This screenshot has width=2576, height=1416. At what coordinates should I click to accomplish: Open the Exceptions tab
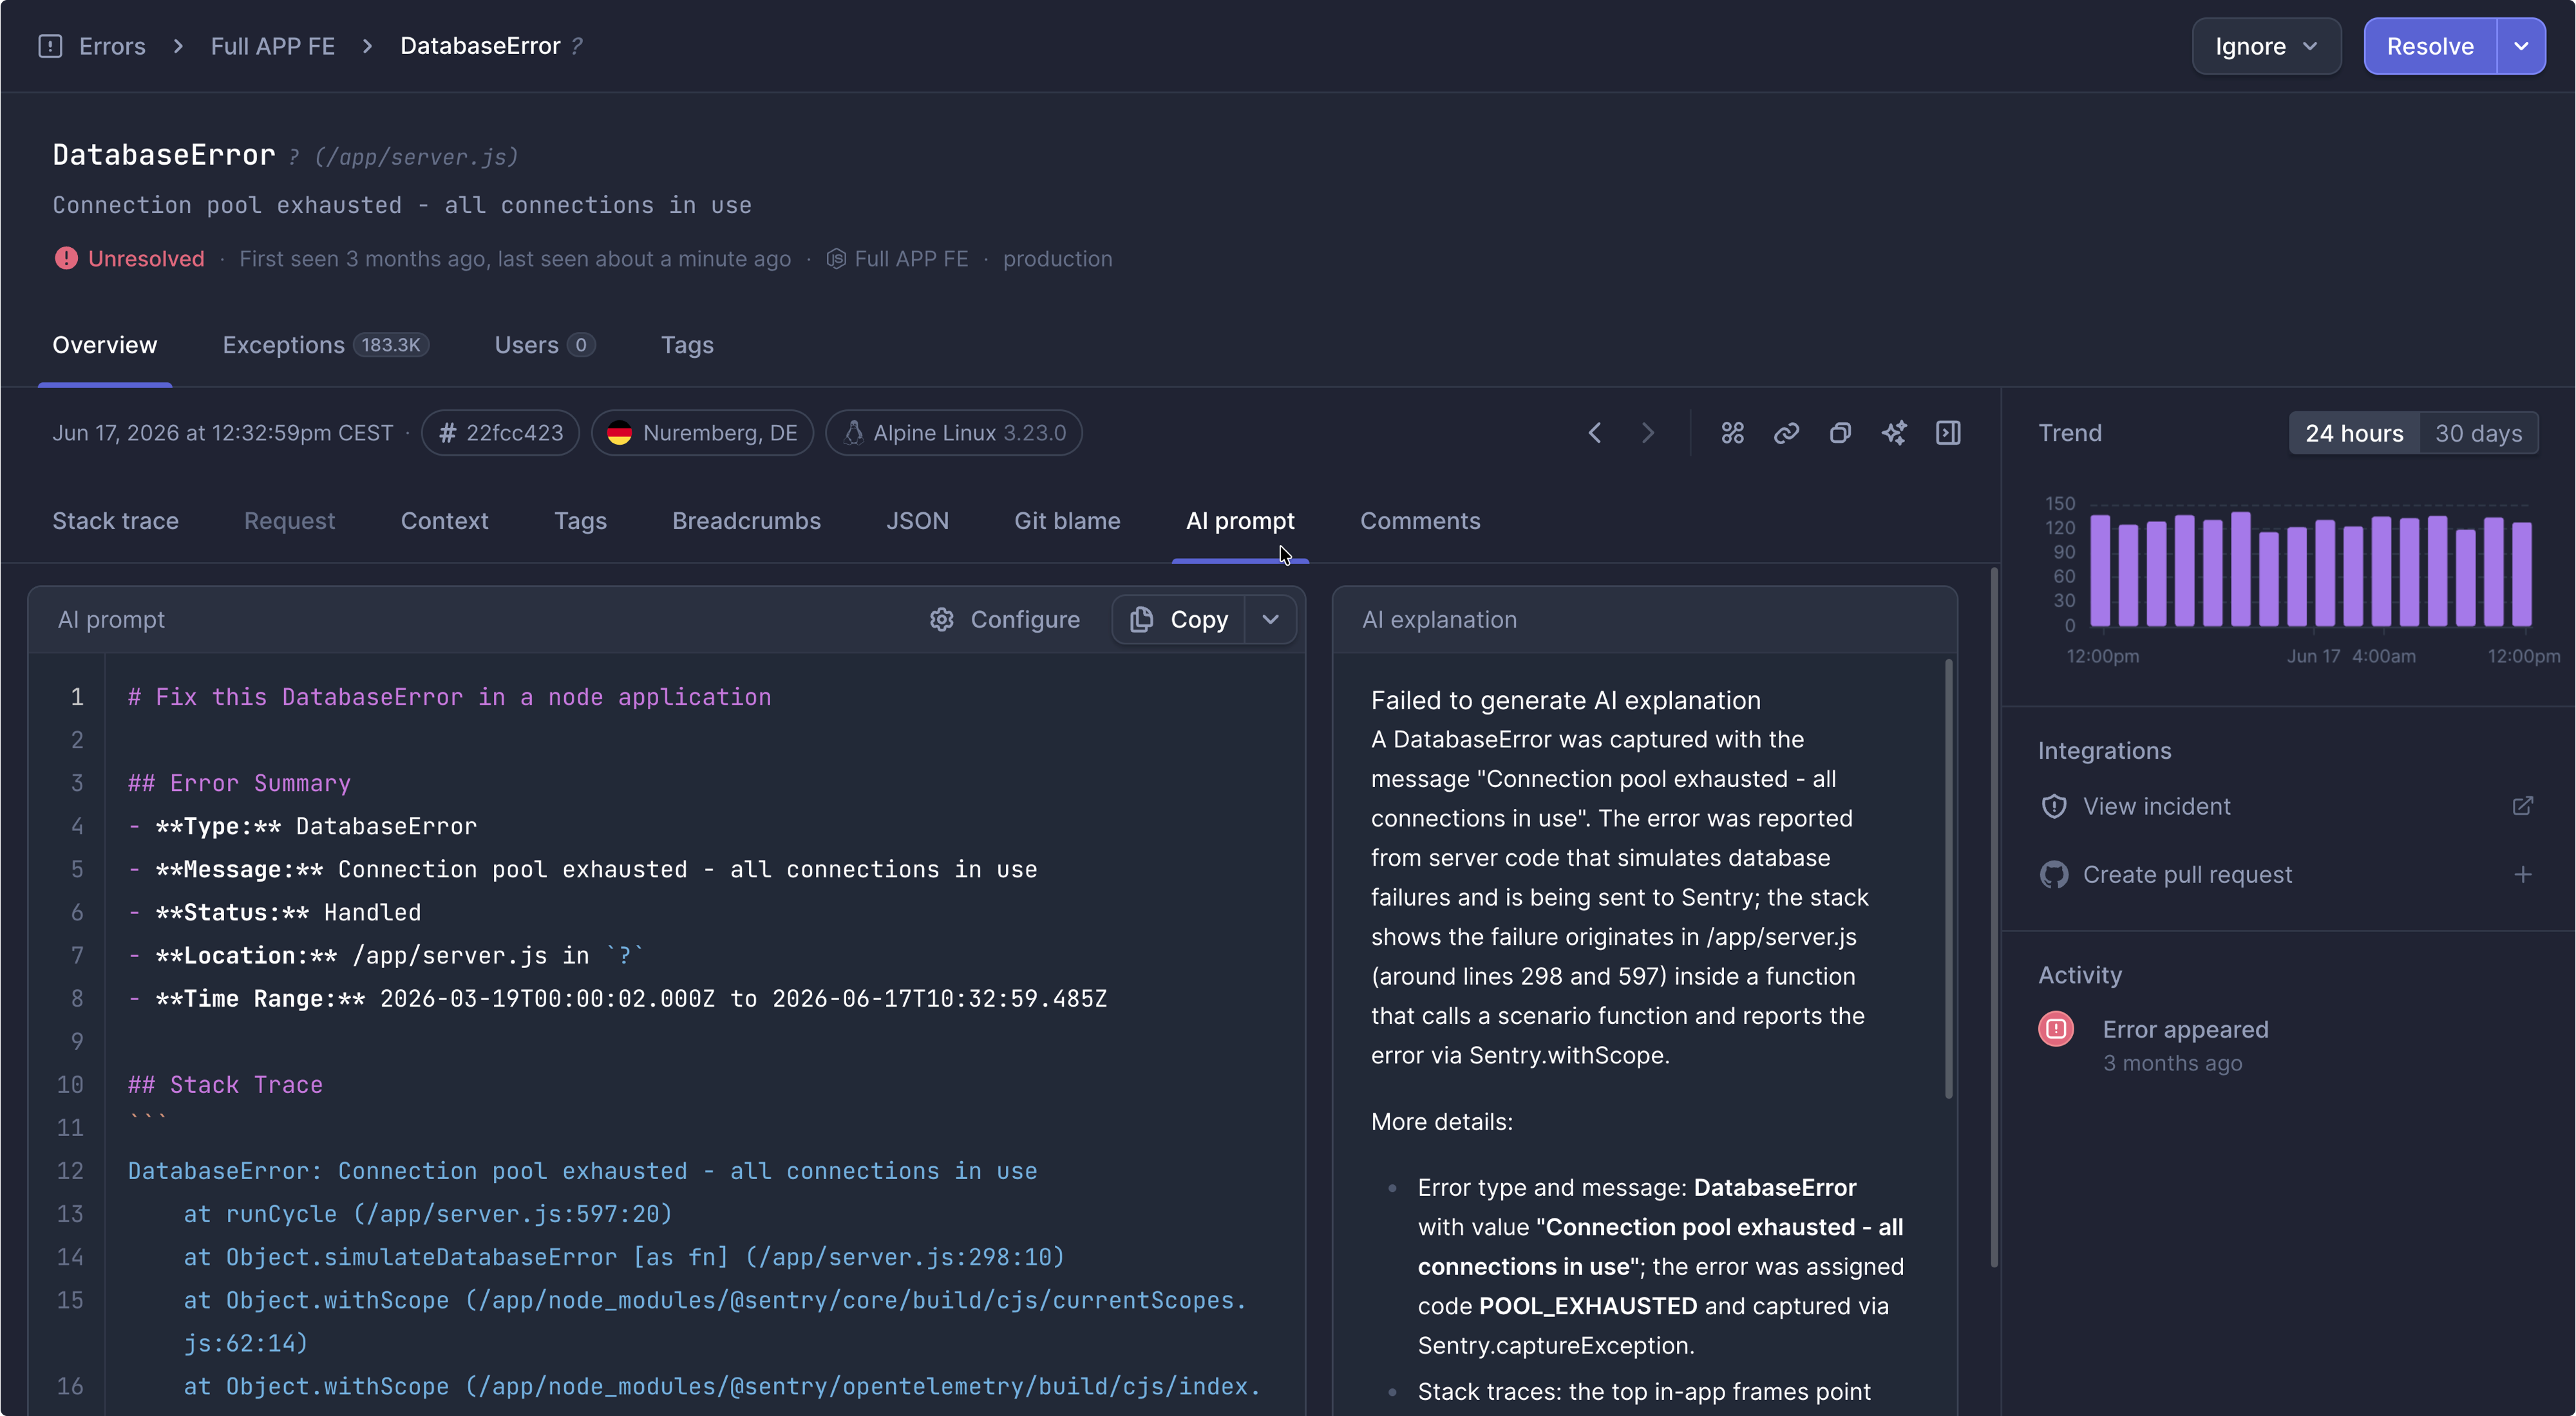[x=325, y=345]
